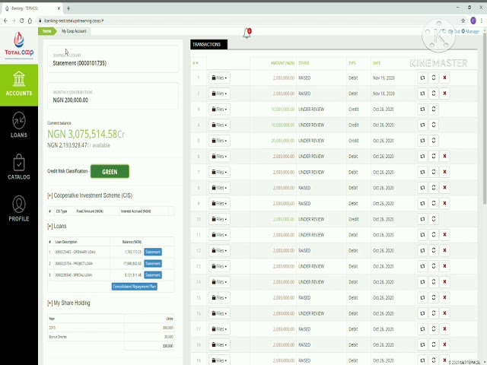The height and width of the screenshot is (365, 487).
Task: Click the Manage link at top right
Action: 470,31
